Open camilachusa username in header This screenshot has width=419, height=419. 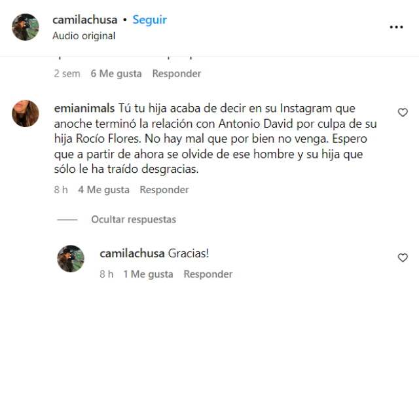click(85, 20)
